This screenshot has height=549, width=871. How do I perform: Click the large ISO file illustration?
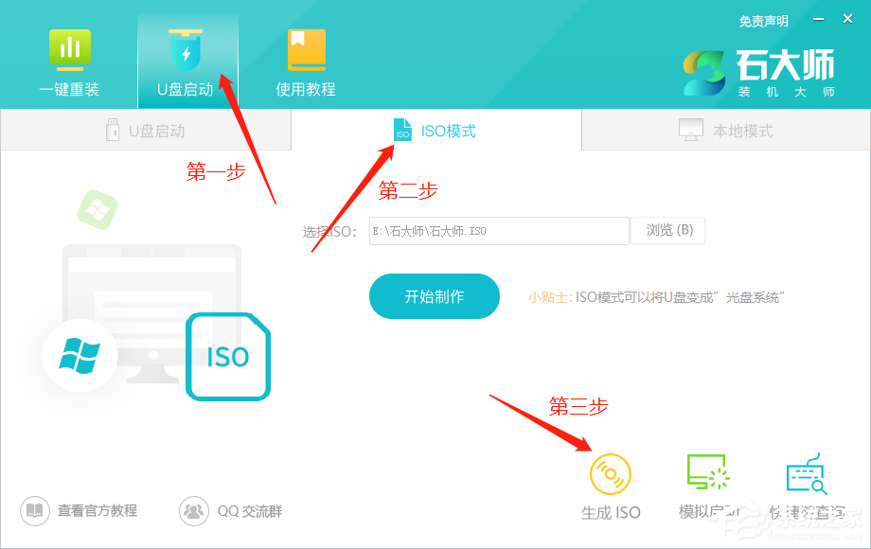tap(228, 357)
